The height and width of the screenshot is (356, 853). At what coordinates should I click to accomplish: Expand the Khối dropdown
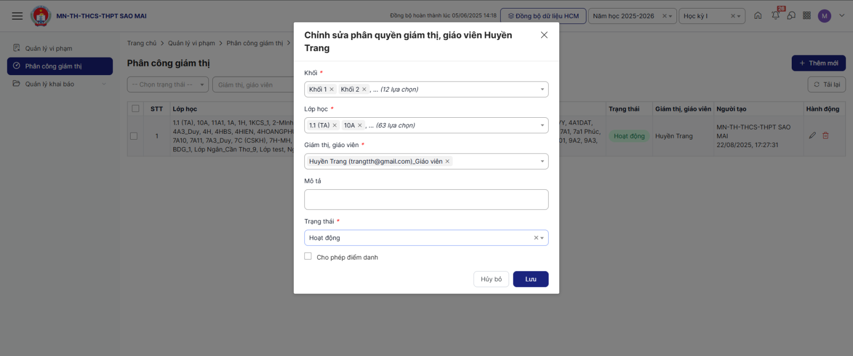click(542, 90)
